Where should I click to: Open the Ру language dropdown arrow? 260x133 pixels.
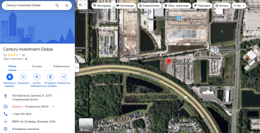[86, 5]
